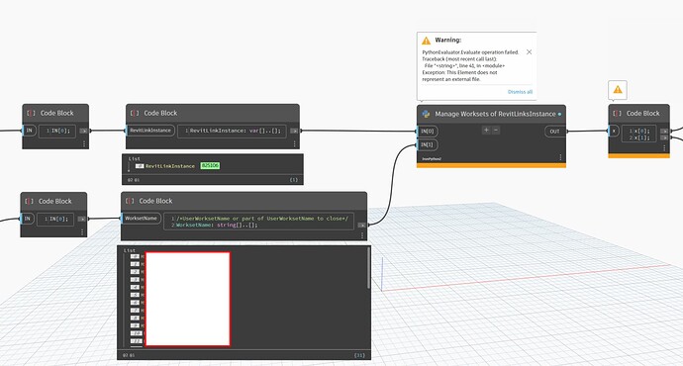The image size is (683, 366).
Task: Click the bracket icon on the x Code Block
Action: [617, 113]
